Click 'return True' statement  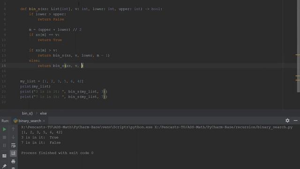[x=50, y=40]
